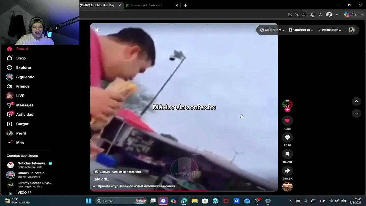Open Noticias Telemundo followed account

coord(29,165)
